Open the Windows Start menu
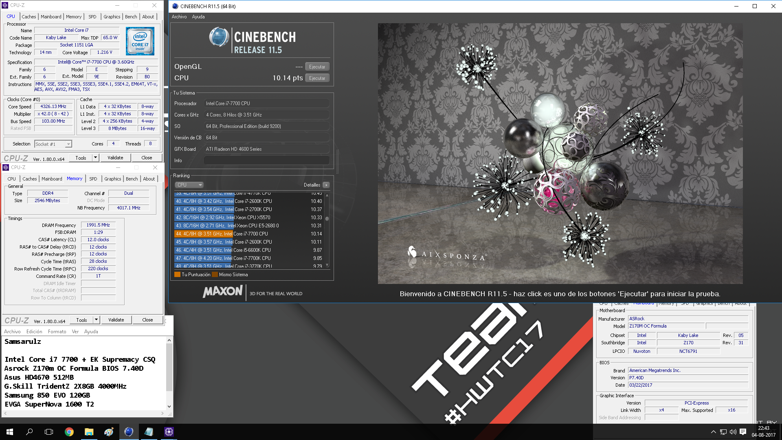The image size is (782, 440). (10, 432)
